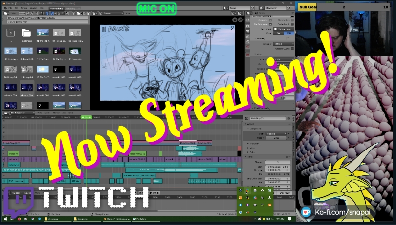
Task: Click the pan hand icon in preview
Action: pos(235,19)
